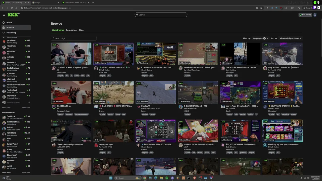Switch to the Livestreams tab
This screenshot has height=181, width=322.
pos(58,30)
